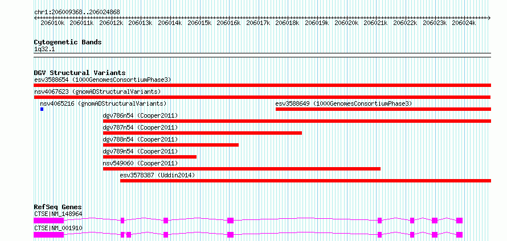Click the red bar under esv3578387
Viewport: 507px width, 241px height.
pyautogui.click(x=305, y=181)
